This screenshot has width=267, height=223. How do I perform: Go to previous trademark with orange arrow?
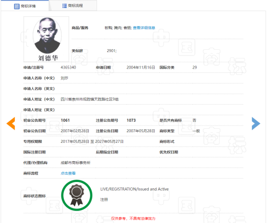(11, 124)
